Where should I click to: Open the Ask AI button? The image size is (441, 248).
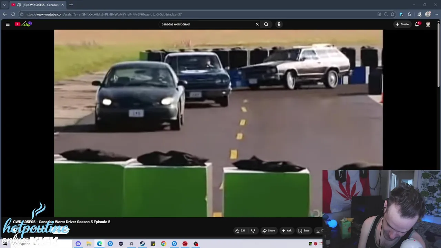(x=286, y=230)
